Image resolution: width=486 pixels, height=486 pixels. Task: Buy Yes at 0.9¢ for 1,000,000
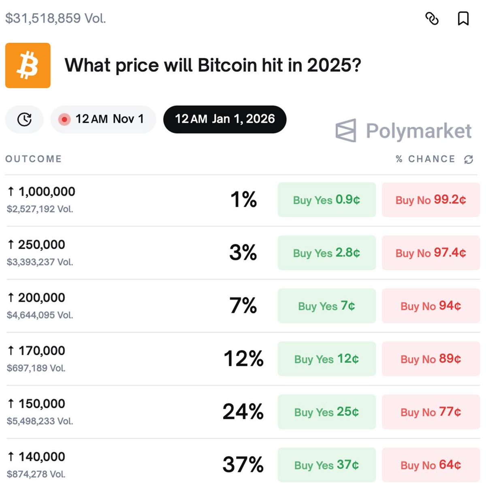(x=327, y=200)
